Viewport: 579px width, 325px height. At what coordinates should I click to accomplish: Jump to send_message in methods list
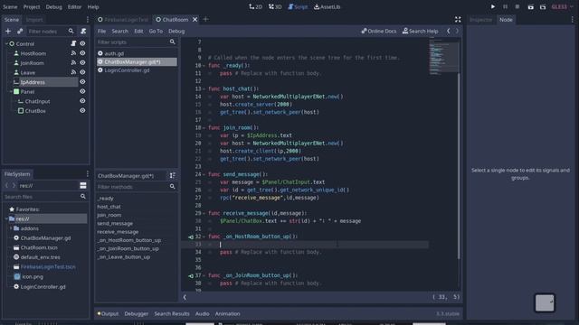point(115,223)
